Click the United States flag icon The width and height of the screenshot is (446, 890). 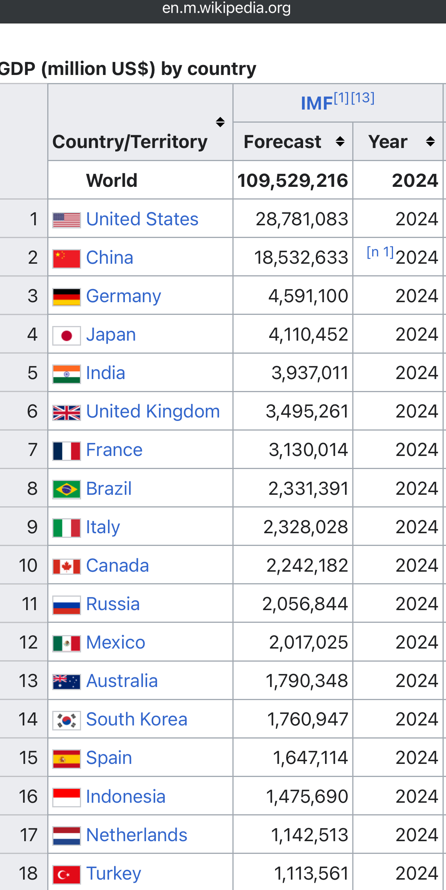coord(66,220)
